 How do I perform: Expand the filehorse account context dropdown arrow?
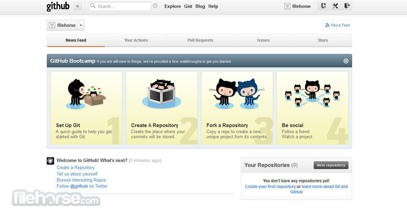(81, 25)
